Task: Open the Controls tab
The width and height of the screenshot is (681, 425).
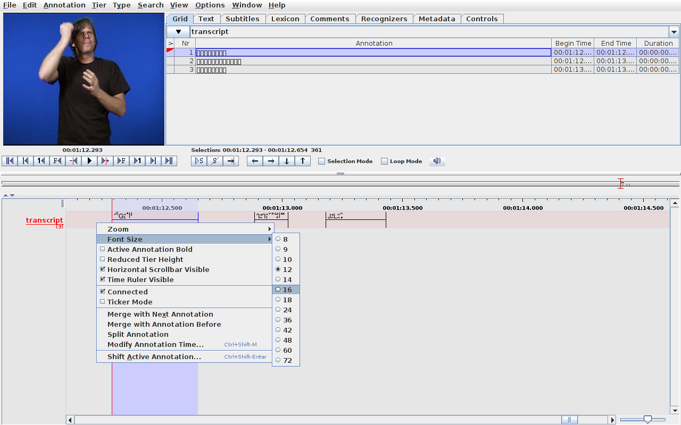Action: pyautogui.click(x=482, y=19)
